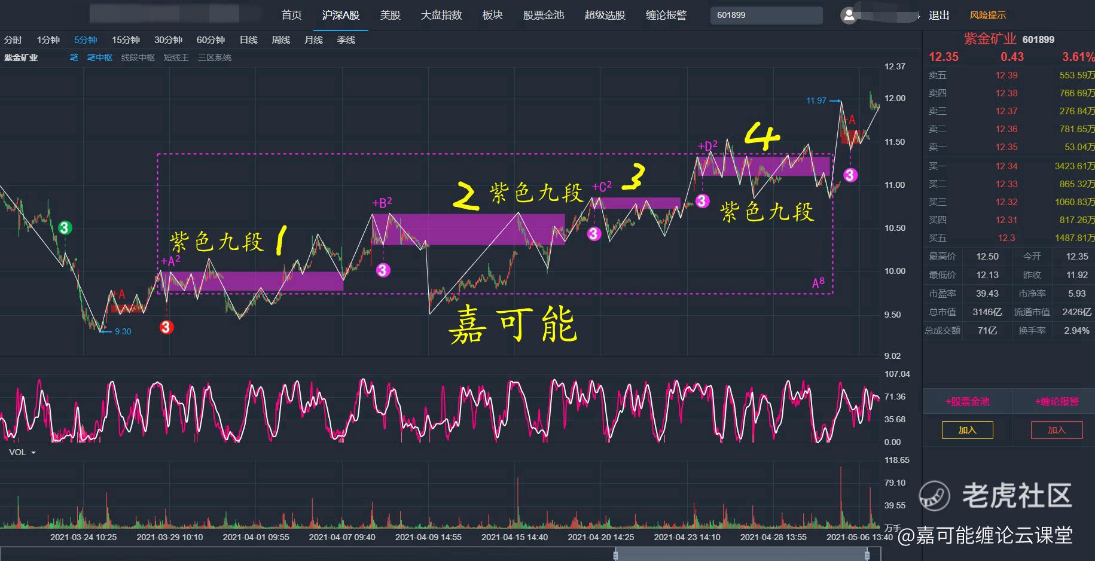Image resolution: width=1095 pixels, height=561 pixels.
Task: Click the 买五 price 12.3
Action: click(x=1006, y=238)
